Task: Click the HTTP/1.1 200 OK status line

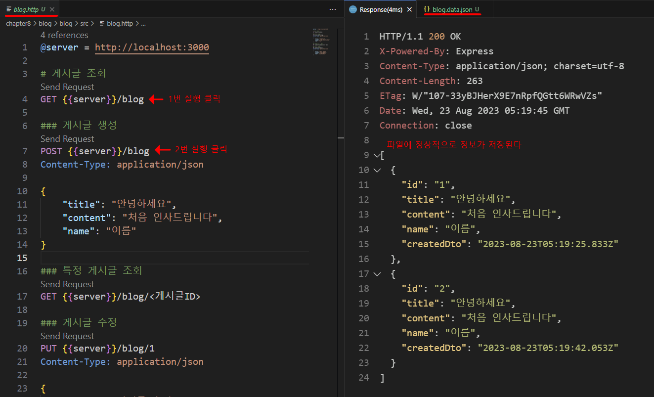Action: pos(420,37)
